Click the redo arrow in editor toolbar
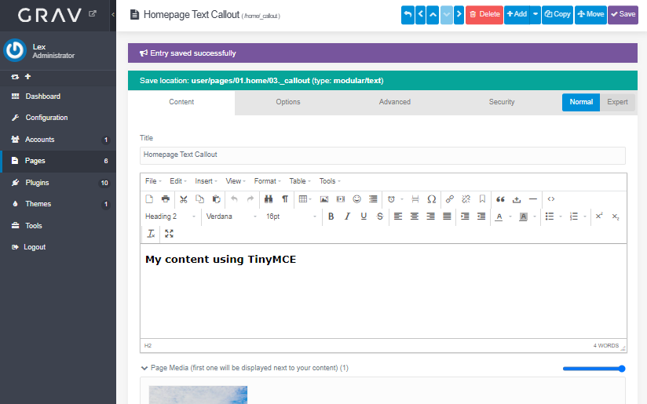This screenshot has width=647, height=404. pyautogui.click(x=250, y=199)
